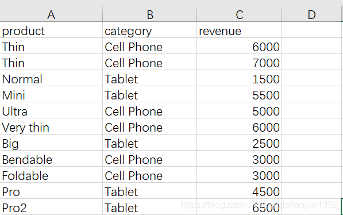Select the cell containing 'Normal'
Image resolution: width=343 pixels, height=215 pixels.
click(x=51, y=78)
